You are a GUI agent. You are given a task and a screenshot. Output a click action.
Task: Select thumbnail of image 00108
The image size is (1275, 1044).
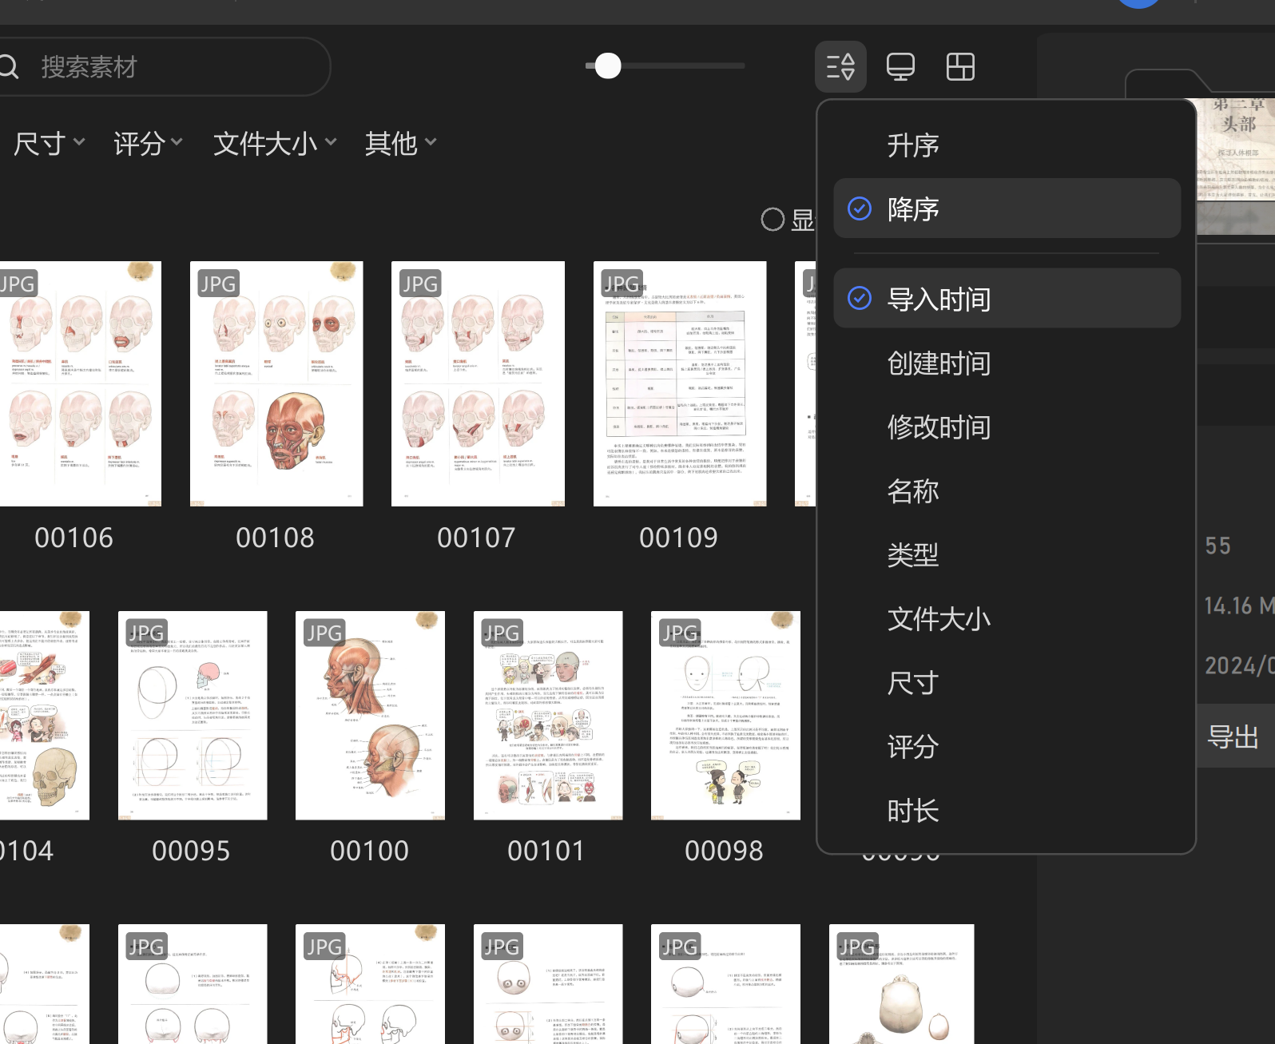pos(276,383)
